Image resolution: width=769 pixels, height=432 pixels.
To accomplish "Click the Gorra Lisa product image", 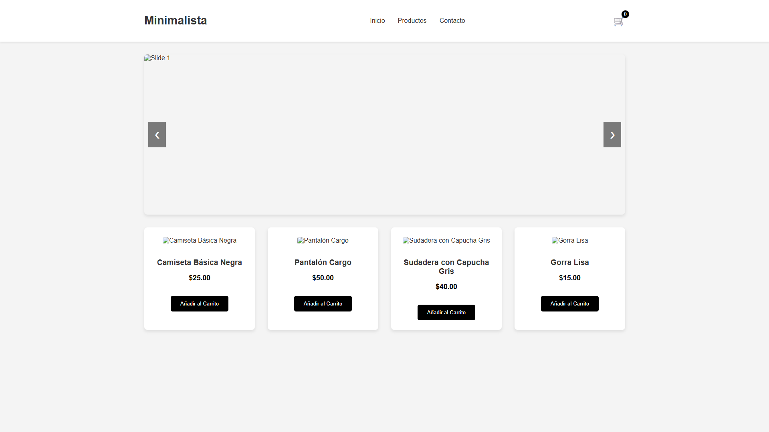I will 569,240.
